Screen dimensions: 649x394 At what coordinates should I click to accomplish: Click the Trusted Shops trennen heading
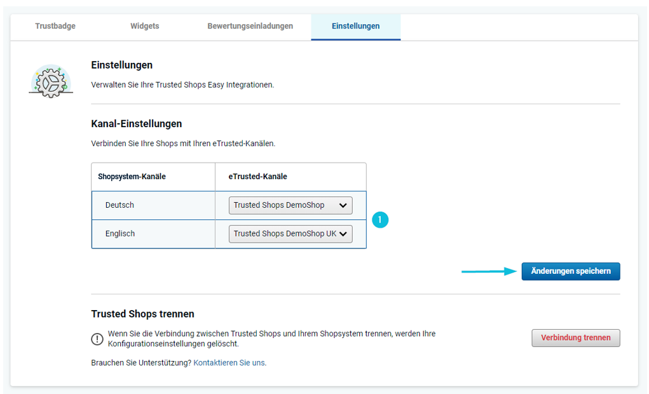point(142,314)
